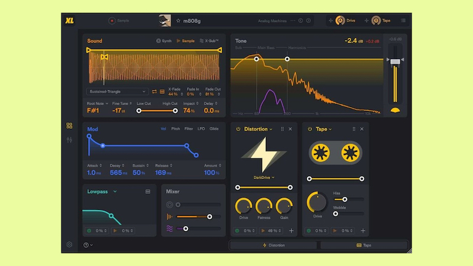Viewport: 473px width, 266px height.
Task: Click the Distortion button in bottom bar
Action: point(273,245)
